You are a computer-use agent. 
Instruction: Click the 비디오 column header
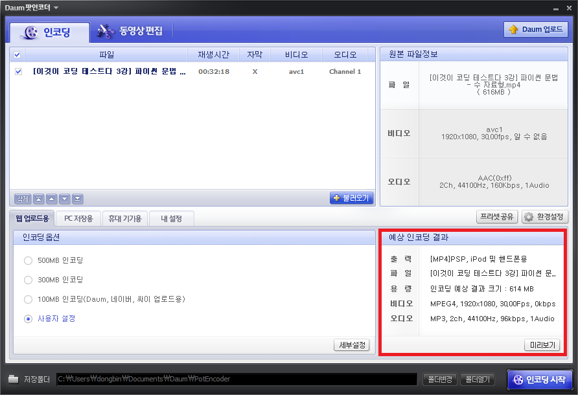tap(296, 54)
